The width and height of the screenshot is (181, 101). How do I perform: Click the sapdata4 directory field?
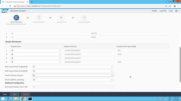[89, 62]
